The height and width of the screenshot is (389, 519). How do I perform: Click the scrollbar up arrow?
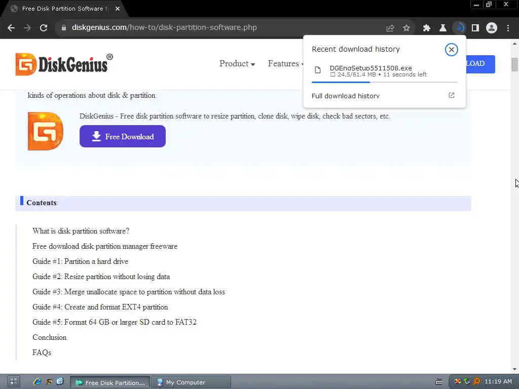(514, 44)
